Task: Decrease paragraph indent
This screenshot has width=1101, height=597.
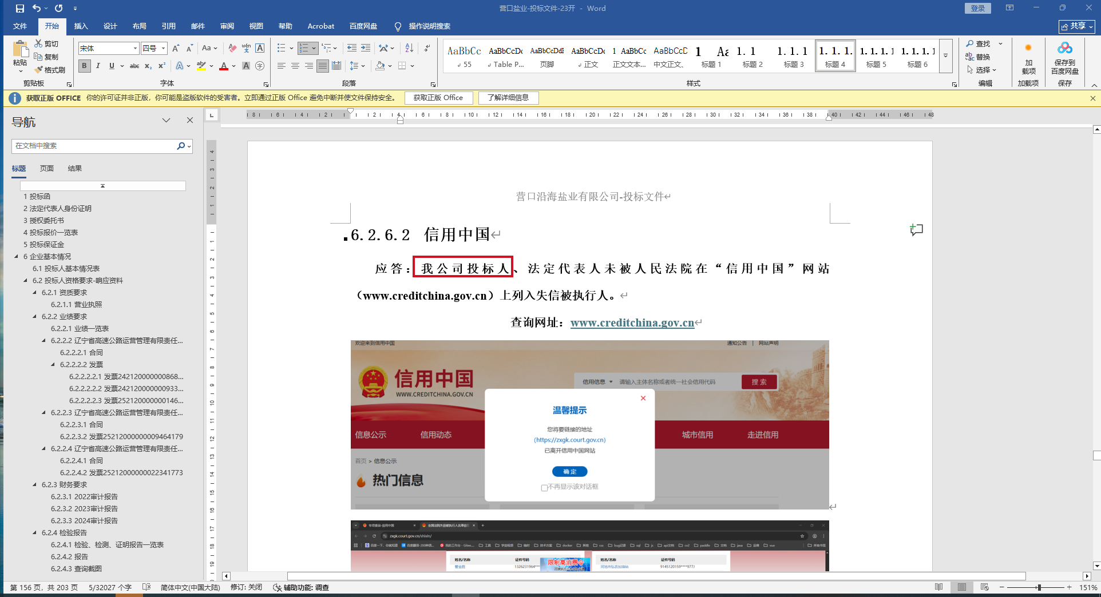Action: pyautogui.click(x=351, y=48)
